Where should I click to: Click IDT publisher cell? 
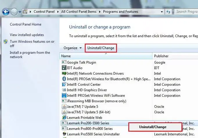156,68
